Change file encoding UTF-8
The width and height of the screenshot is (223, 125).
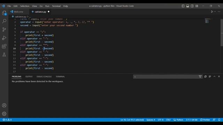coord(161,120)
